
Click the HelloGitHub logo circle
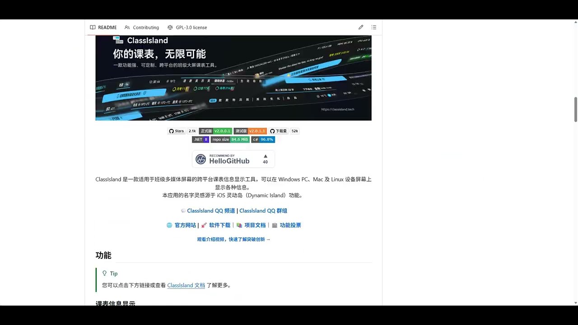(x=201, y=159)
